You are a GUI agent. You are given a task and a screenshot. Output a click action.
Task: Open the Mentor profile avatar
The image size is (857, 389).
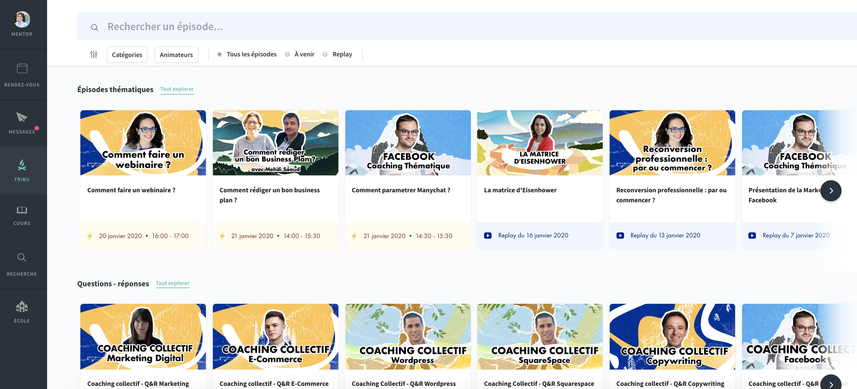pyautogui.click(x=22, y=19)
